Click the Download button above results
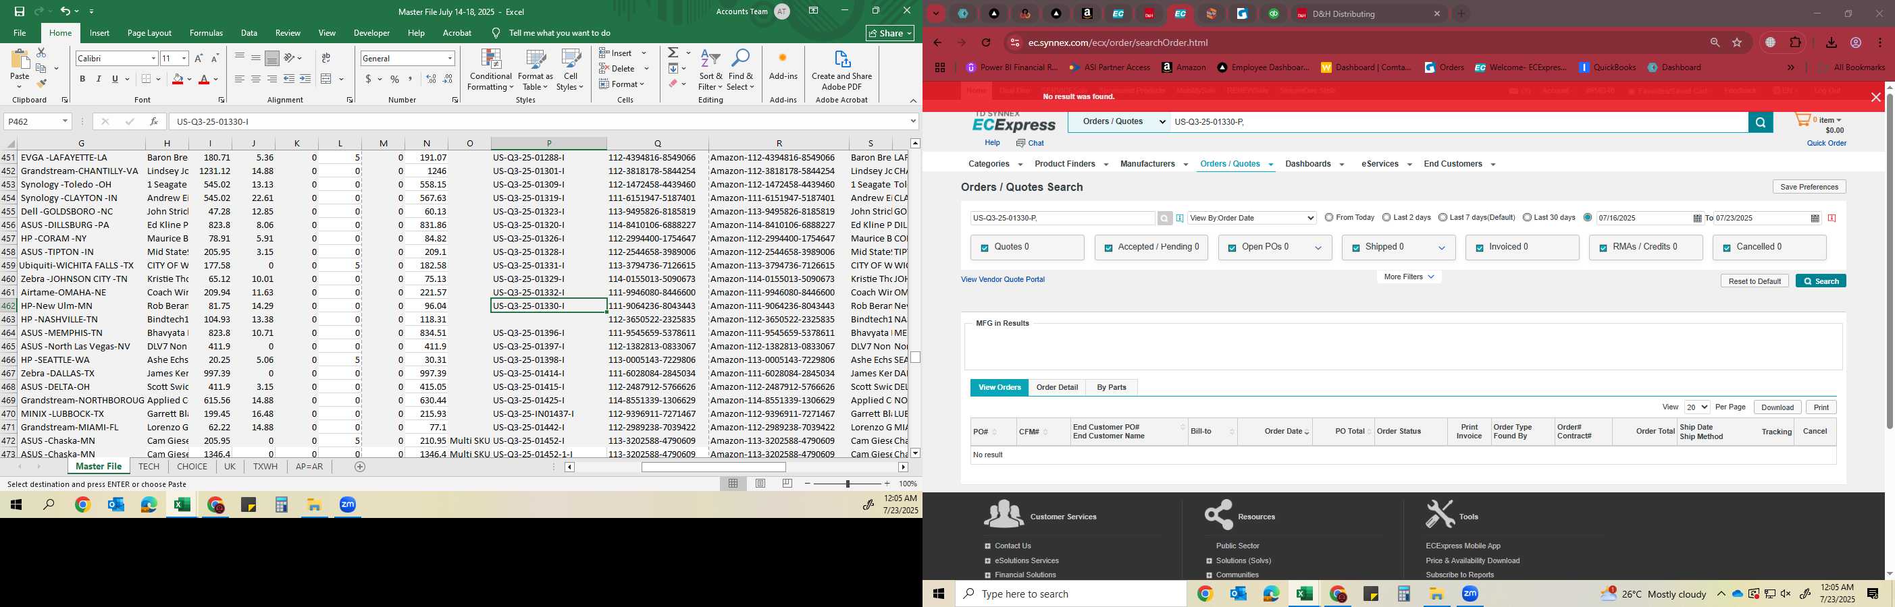The width and height of the screenshot is (1895, 607). point(1777,407)
